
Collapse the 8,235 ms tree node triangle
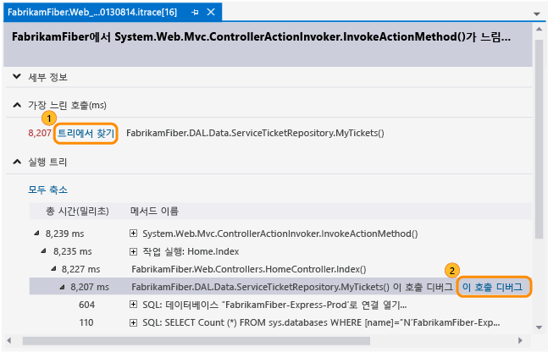click(x=44, y=251)
